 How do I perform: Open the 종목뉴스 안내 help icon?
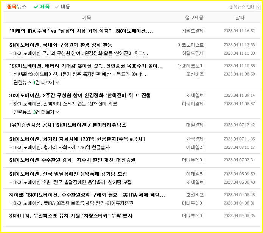[258, 7]
